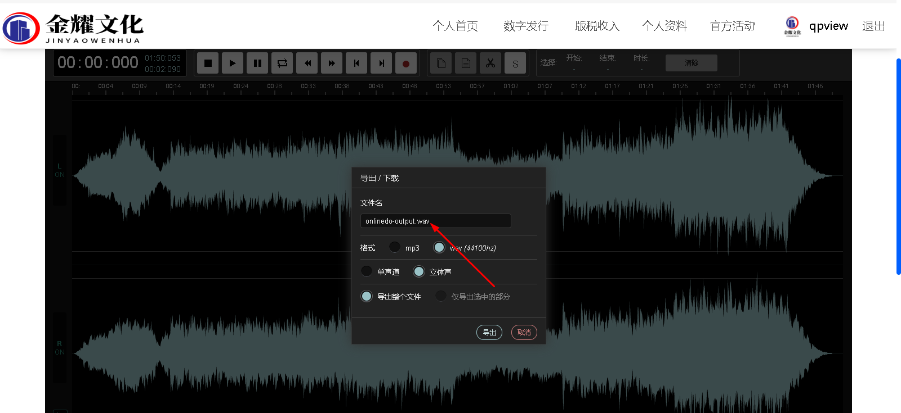This screenshot has width=901, height=413.
Task: Toggle the loop playback icon
Action: (x=282, y=63)
